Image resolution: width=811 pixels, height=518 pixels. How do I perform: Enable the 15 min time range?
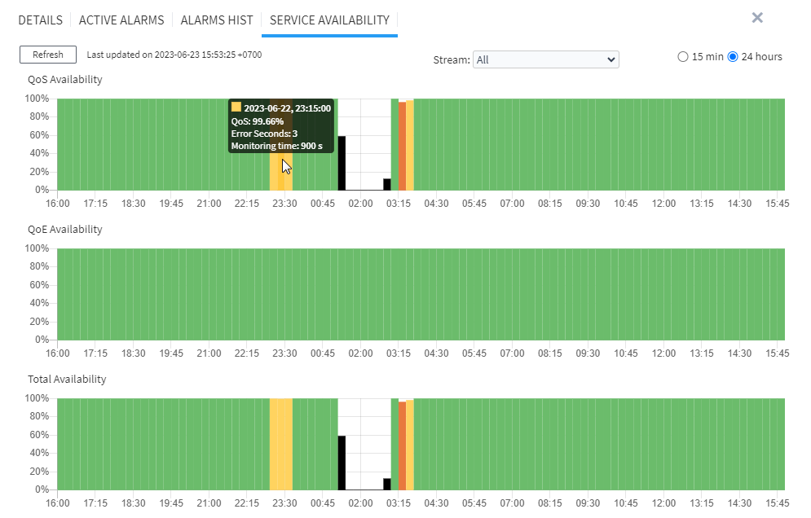pos(683,56)
